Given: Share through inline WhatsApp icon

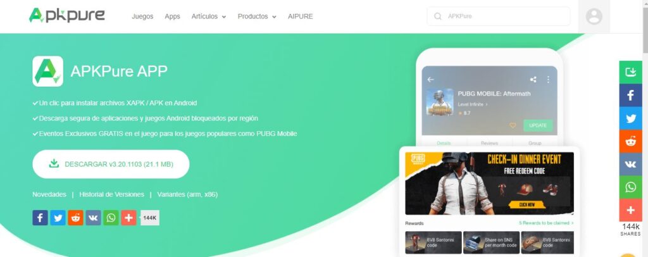Looking at the screenshot, I should [111, 218].
